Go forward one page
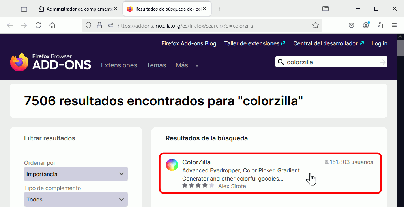This screenshot has width=404, height=207. coord(24,25)
